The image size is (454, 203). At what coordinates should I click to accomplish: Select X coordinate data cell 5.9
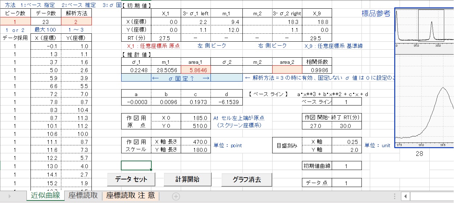click(x=46, y=78)
